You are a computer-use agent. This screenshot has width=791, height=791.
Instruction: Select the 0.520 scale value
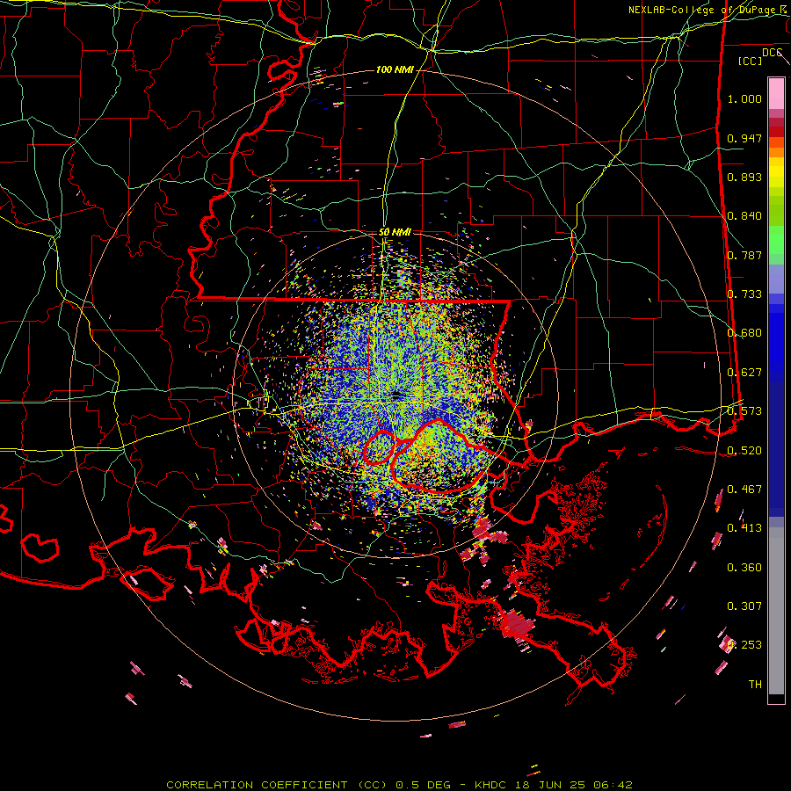744,451
